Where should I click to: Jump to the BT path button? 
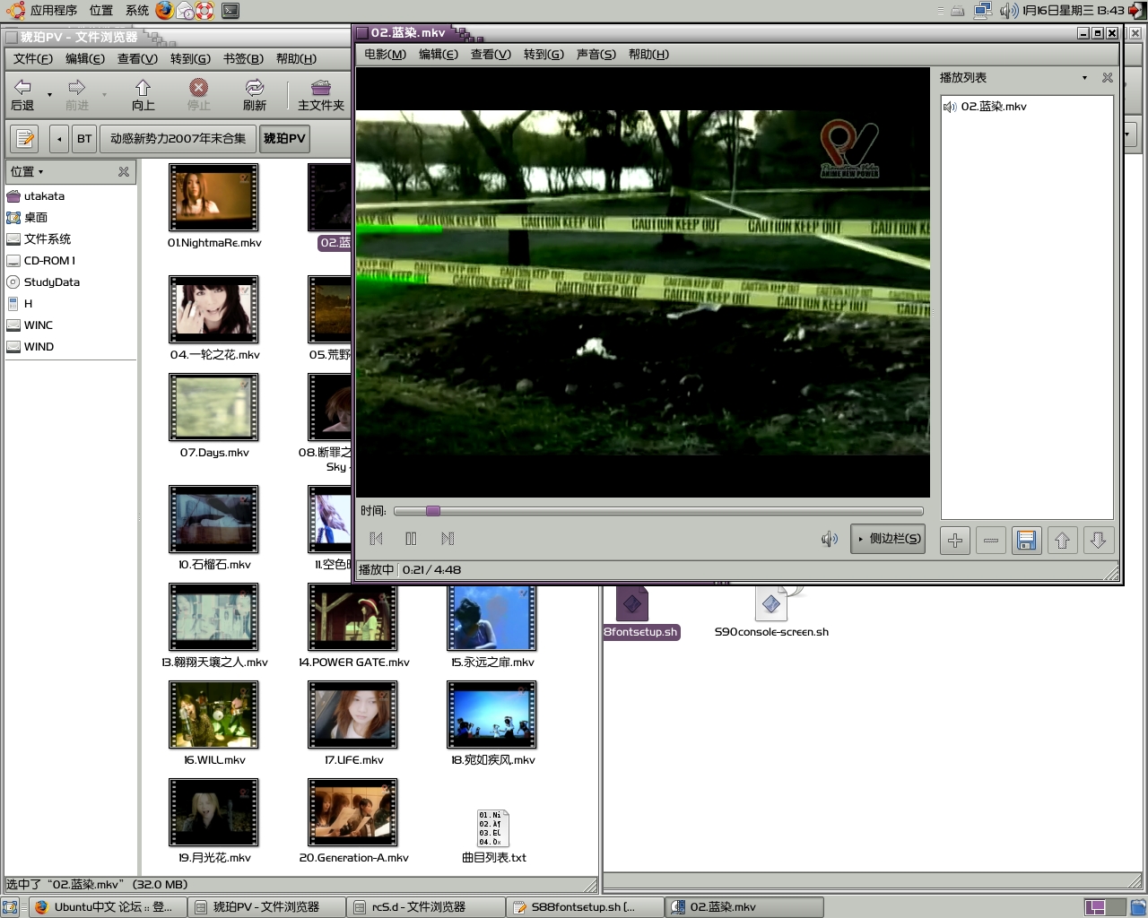[84, 139]
